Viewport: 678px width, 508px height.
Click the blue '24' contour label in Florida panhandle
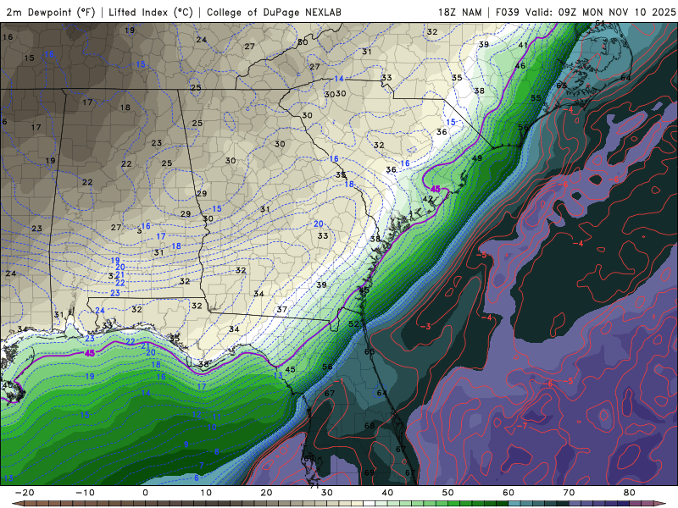tap(100, 311)
